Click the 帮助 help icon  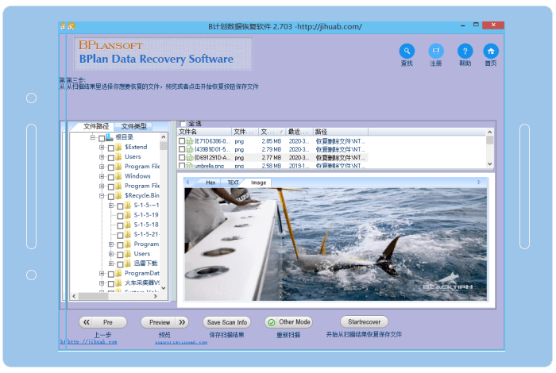point(465,51)
